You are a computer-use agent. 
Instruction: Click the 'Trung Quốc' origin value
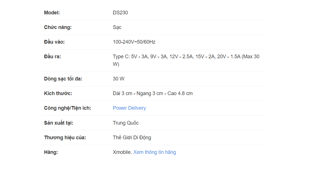[126, 123]
